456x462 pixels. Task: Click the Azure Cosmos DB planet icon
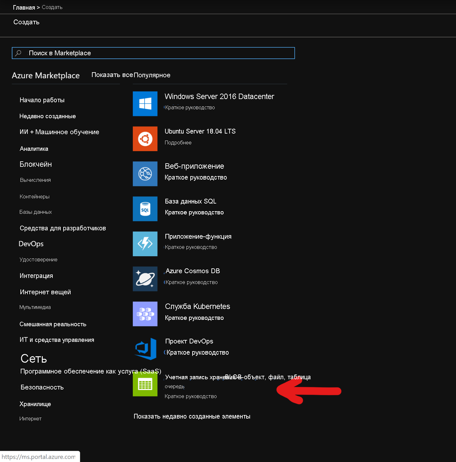pyautogui.click(x=145, y=279)
